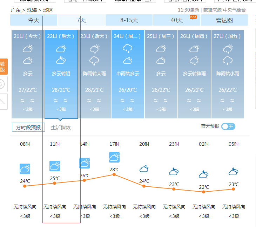Click the light rain icon for 27日
The height and width of the screenshot is (227, 256).
228,61
